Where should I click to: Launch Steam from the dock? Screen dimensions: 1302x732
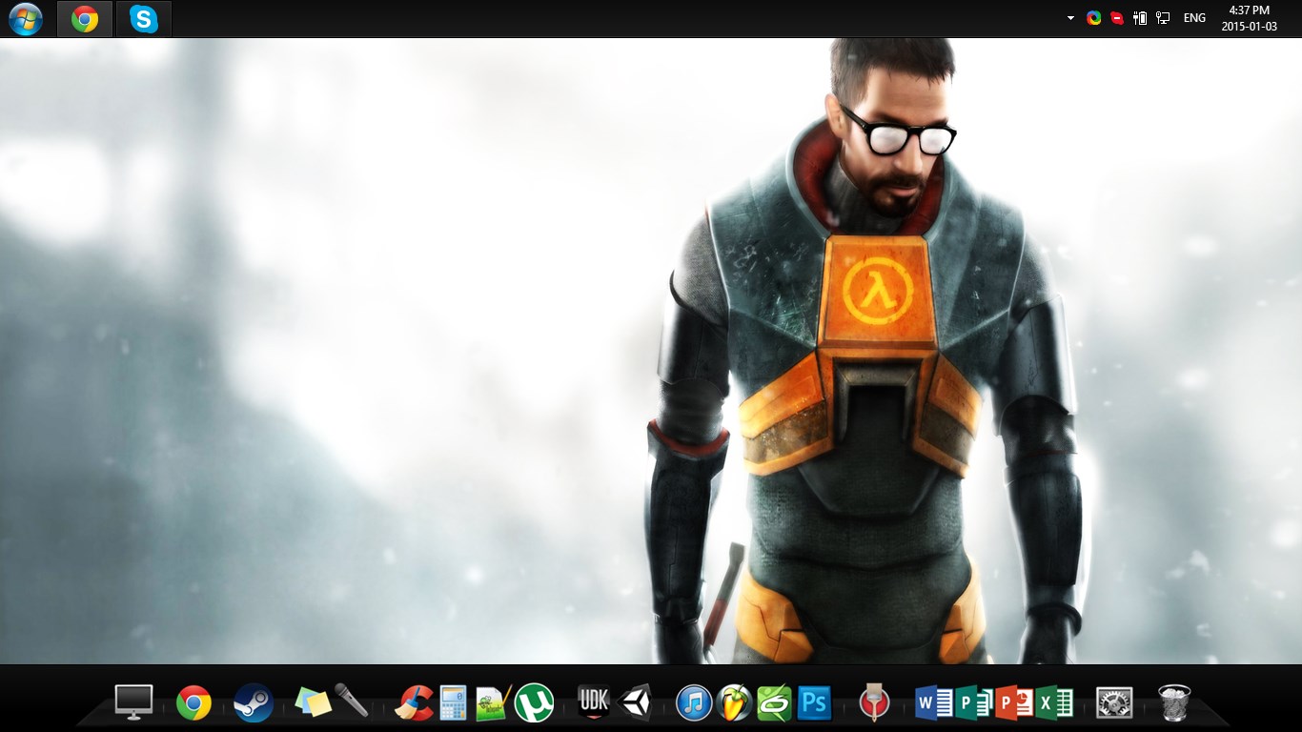click(254, 703)
